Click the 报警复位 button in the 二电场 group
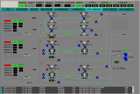 click(27, 55)
